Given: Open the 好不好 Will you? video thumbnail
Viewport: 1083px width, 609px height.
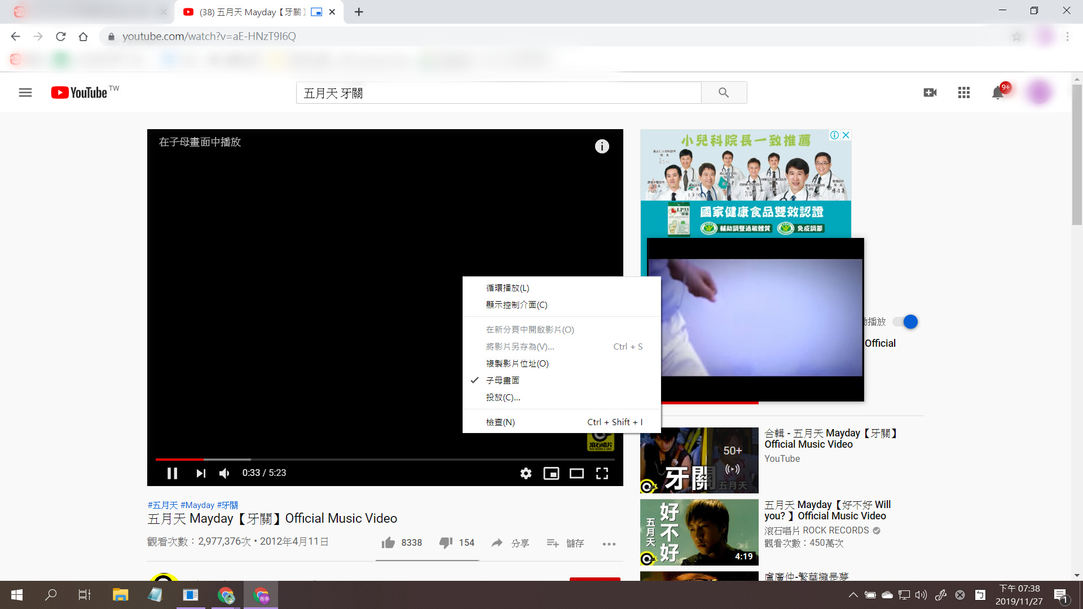Looking at the screenshot, I should 699,532.
